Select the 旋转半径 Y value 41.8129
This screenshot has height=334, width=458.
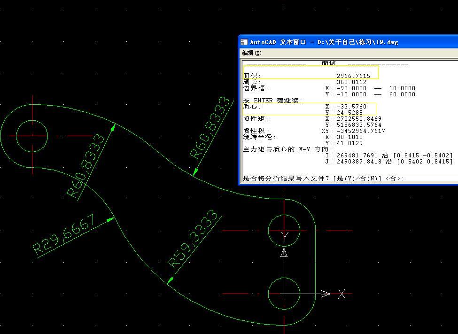[x=349, y=143]
